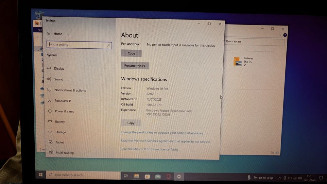This screenshot has width=327, height=184.
Task: Click the Settings gear on the taskbar
Action: click(x=179, y=176)
